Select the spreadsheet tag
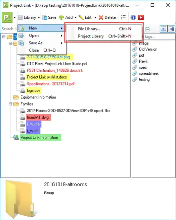The height and width of the screenshot is (220, 176). coord(149,74)
